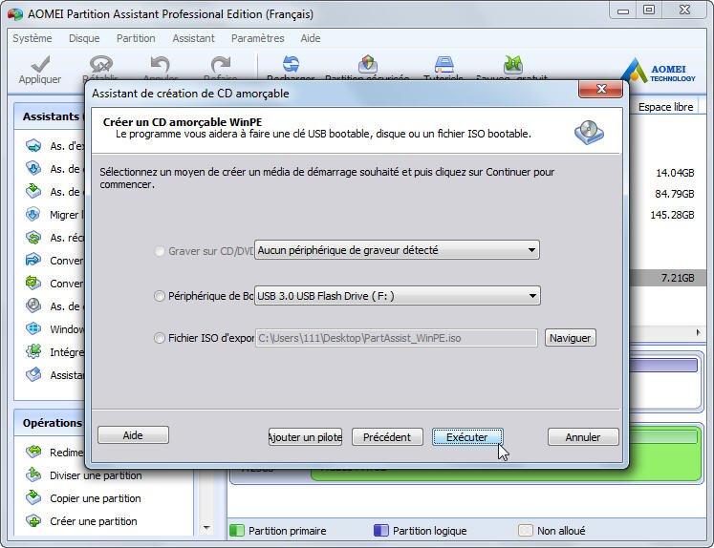Click the Intégrer sidebar icon
Viewport: 714px width, 548px height.
[33, 351]
